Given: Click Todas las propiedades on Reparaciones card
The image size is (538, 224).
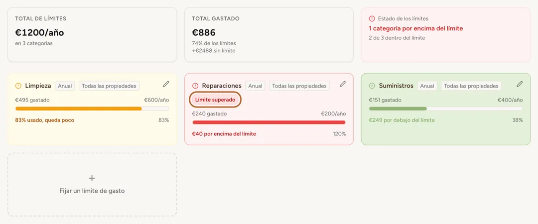Looking at the screenshot, I should [x=299, y=86].
